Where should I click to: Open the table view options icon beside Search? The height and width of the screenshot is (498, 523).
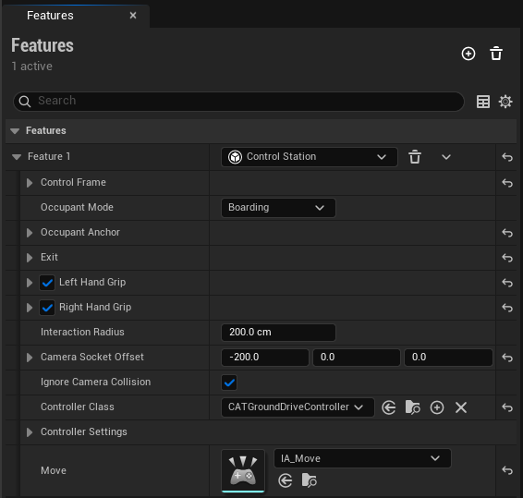(x=483, y=102)
